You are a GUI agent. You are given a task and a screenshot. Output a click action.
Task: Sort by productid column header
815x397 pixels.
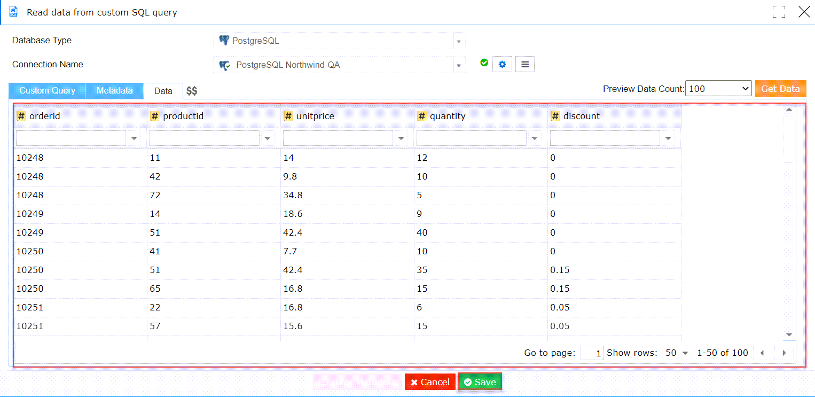pos(214,116)
